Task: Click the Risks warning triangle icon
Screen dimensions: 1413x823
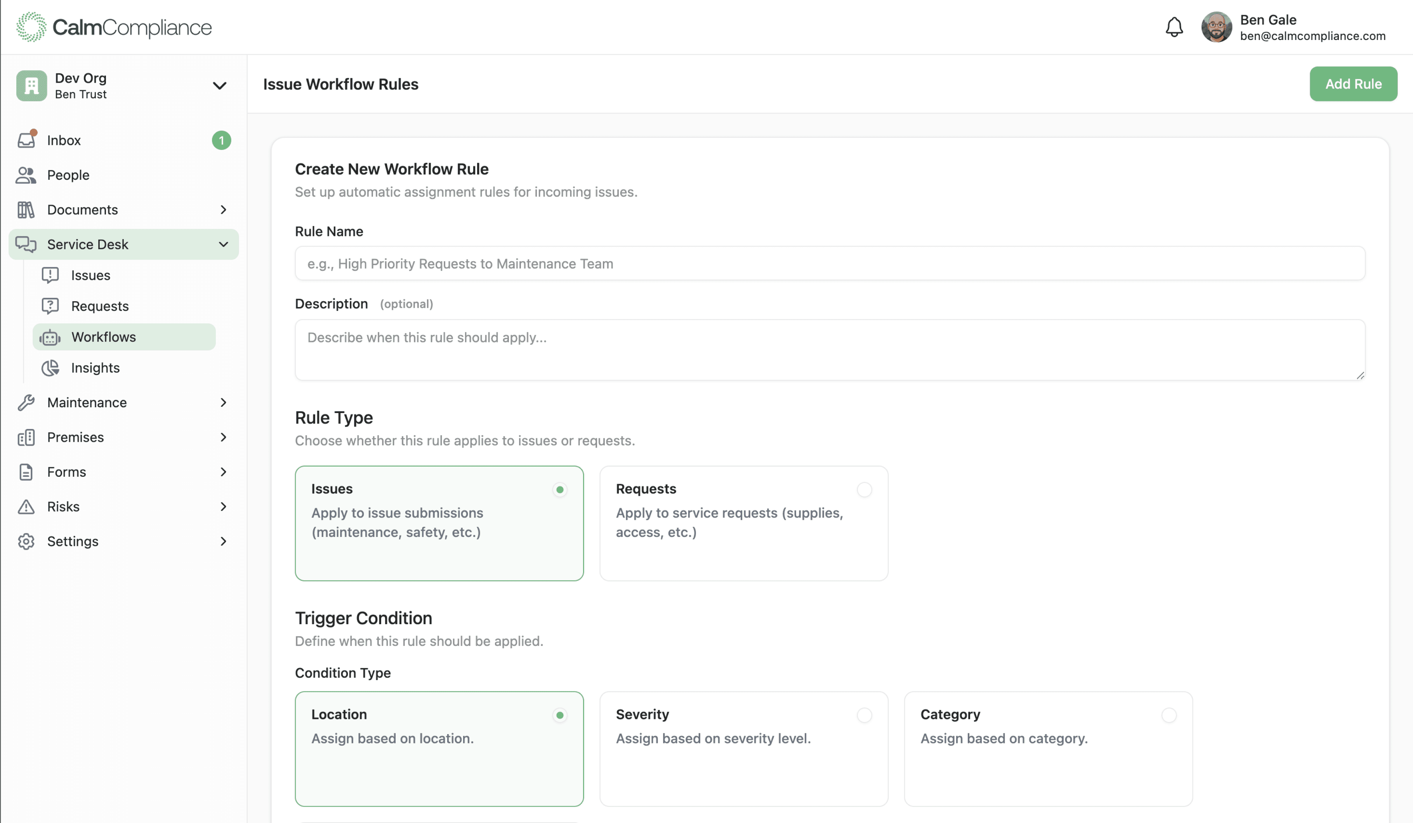Action: tap(26, 507)
